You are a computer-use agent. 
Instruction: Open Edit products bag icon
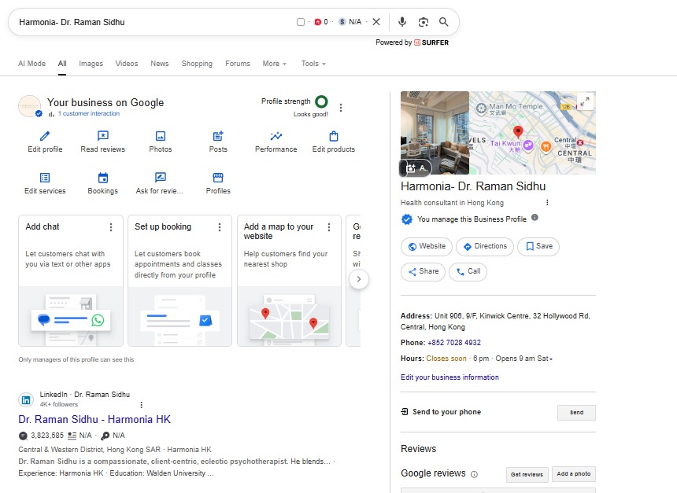coord(334,136)
